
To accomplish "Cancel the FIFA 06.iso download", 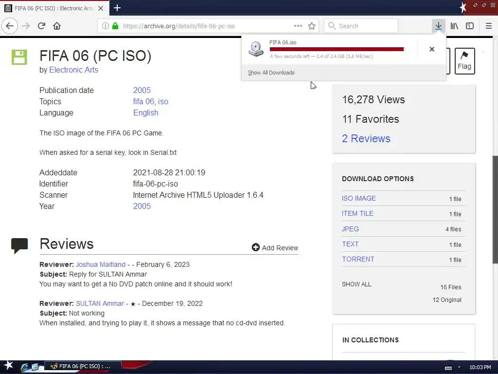I will tap(432, 49).
